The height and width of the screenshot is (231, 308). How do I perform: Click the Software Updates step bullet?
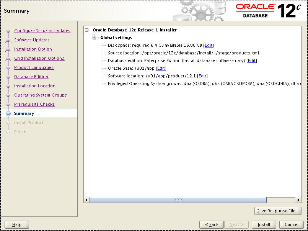pos(8,40)
